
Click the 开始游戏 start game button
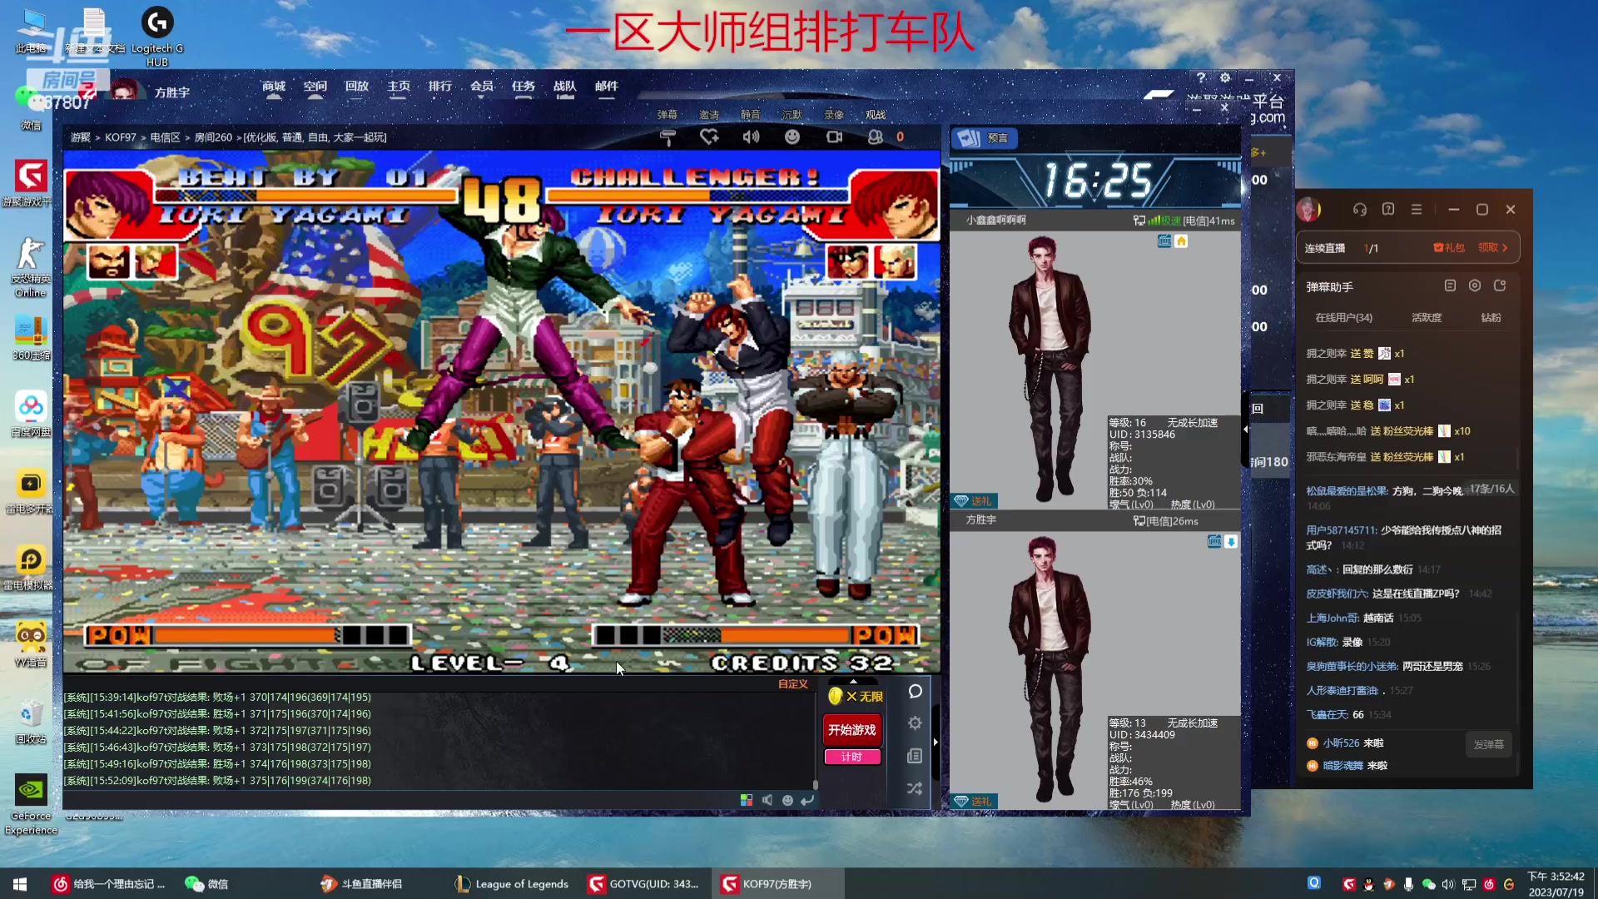coord(851,730)
